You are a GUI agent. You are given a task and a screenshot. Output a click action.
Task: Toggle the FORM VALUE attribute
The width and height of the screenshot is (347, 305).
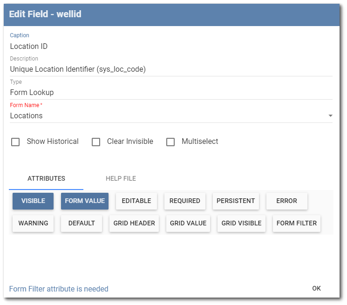85,201
